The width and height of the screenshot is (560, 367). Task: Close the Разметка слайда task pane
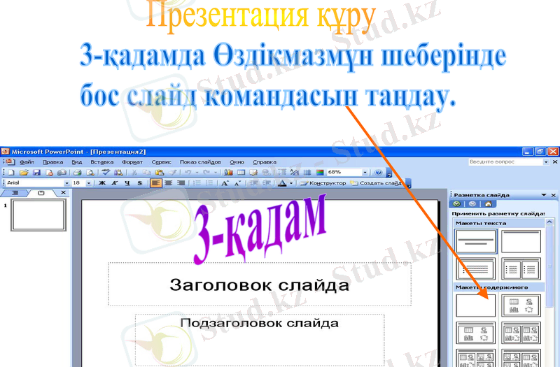[x=554, y=195]
